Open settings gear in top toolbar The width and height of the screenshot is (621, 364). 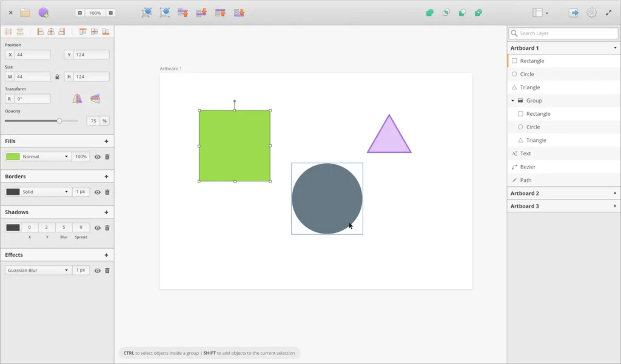591,12
